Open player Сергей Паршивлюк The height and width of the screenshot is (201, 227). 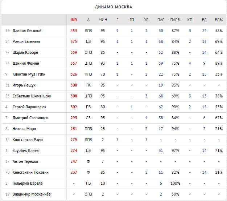[x=29, y=107]
